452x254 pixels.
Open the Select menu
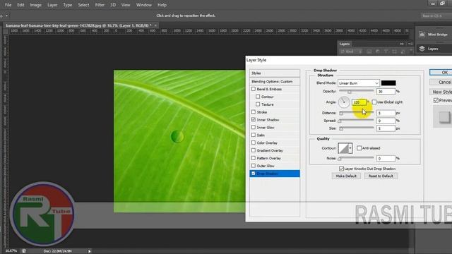point(83,5)
